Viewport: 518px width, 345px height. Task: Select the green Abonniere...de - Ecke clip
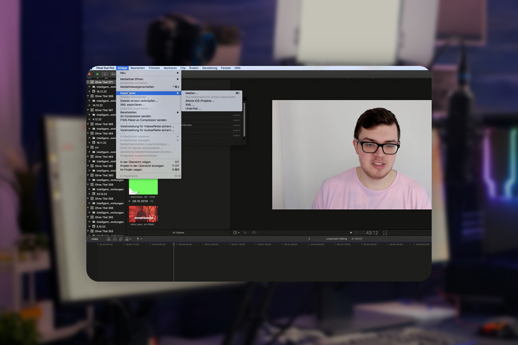(x=143, y=186)
